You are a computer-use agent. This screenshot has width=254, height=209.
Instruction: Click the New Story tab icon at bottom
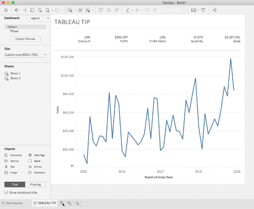77,203
